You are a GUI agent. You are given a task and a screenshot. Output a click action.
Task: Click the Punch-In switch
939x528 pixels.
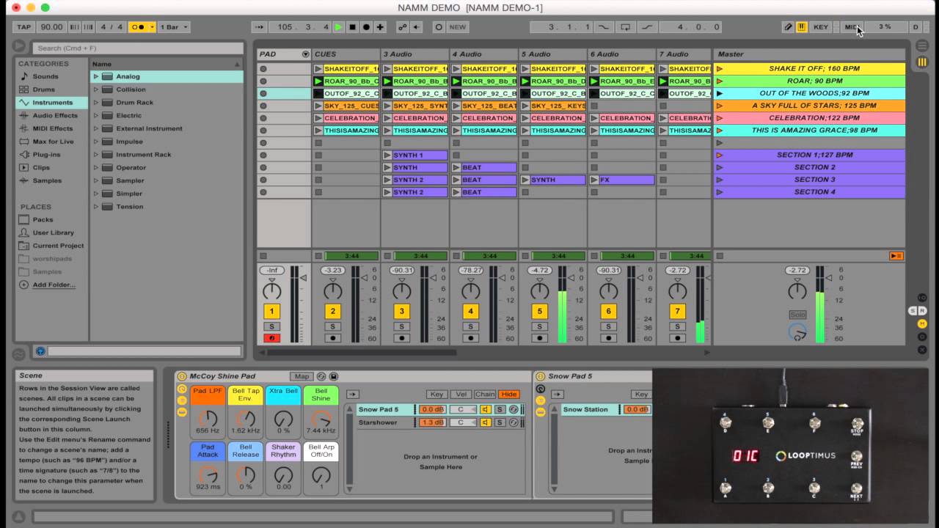[x=604, y=27]
